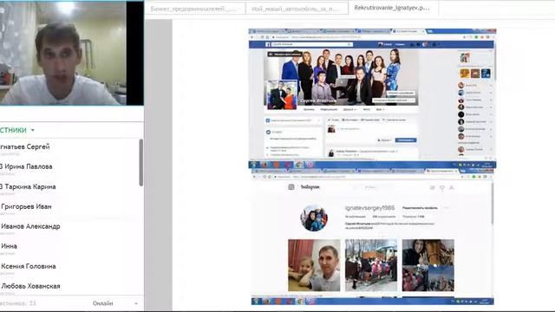The width and height of the screenshot is (555, 312).
Task: Click Chrome icon in Instagram screenshot taskbar
Action: click(299, 302)
